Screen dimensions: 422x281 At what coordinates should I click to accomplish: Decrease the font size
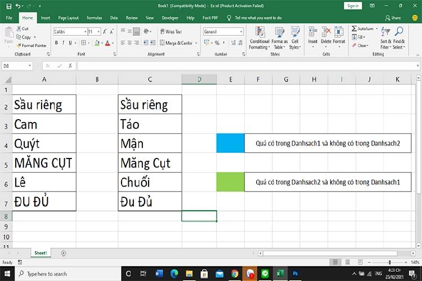(x=111, y=31)
